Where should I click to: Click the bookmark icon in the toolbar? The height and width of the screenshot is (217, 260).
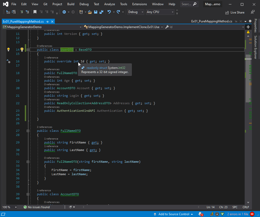point(35,12)
